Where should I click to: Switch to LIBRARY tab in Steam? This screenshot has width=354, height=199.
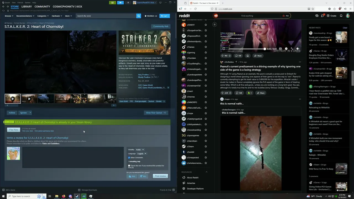(x=27, y=6)
